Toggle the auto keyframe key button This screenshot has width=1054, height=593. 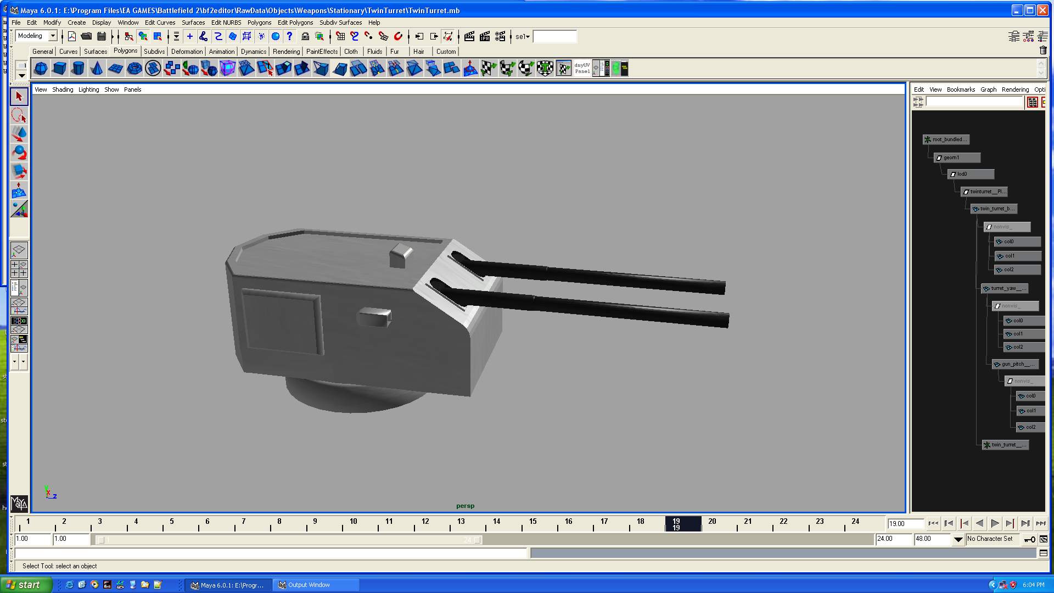tap(1029, 539)
